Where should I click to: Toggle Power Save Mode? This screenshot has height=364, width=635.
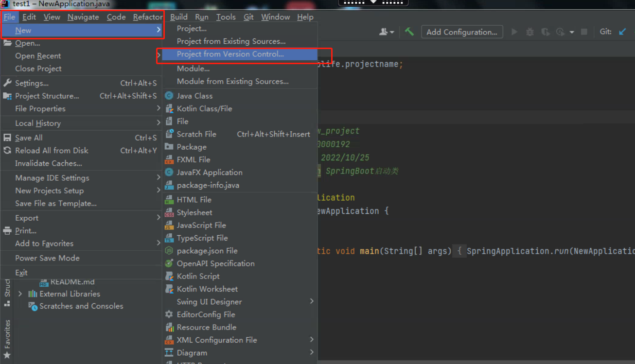[x=81, y=258]
